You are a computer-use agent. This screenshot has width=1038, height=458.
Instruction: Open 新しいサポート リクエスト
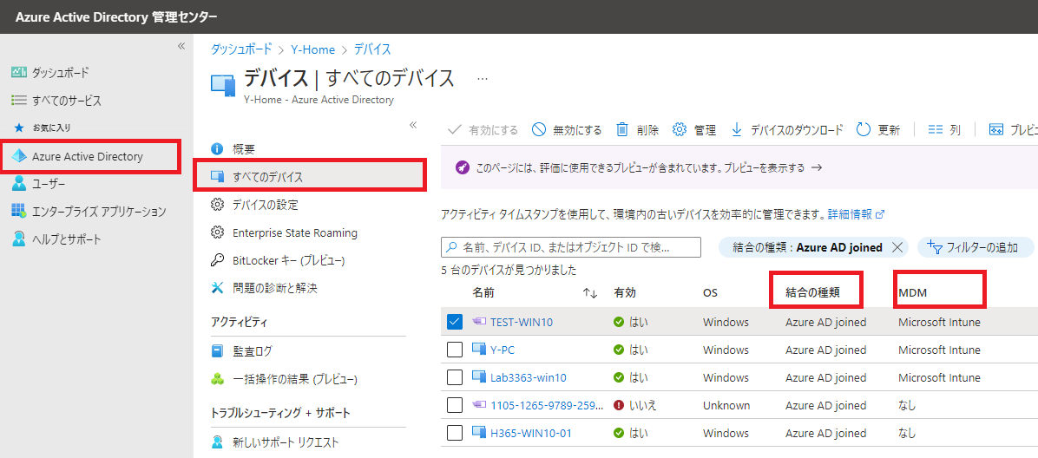[x=286, y=442]
